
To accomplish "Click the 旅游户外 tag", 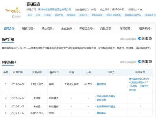I will [x=84, y=15].
